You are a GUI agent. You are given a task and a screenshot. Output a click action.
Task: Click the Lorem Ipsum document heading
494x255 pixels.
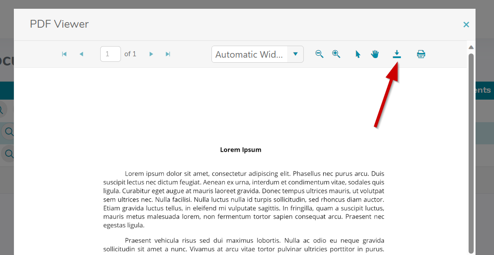pyautogui.click(x=241, y=150)
